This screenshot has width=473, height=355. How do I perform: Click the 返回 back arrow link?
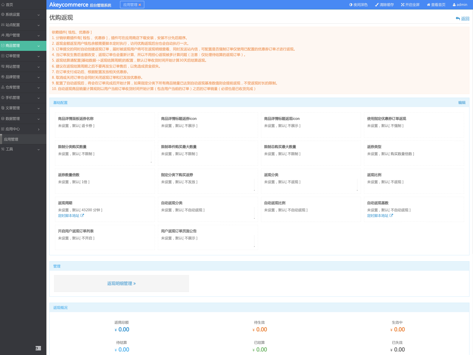pos(463,19)
